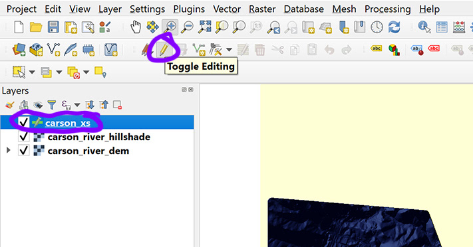Select the Pan Map hand tool
The width and height of the screenshot is (473, 247).
[136, 27]
